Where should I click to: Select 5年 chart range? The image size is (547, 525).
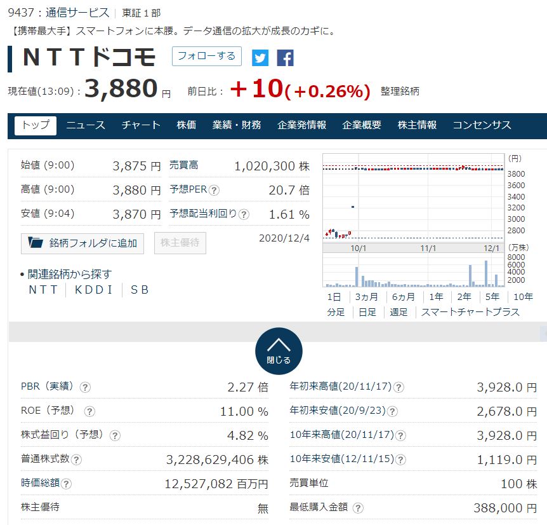pyautogui.click(x=492, y=297)
